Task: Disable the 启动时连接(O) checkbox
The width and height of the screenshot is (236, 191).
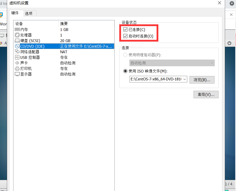Action: pyautogui.click(x=125, y=36)
